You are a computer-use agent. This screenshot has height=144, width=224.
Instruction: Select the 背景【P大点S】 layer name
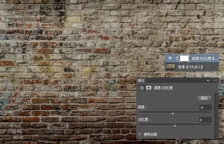(190, 67)
